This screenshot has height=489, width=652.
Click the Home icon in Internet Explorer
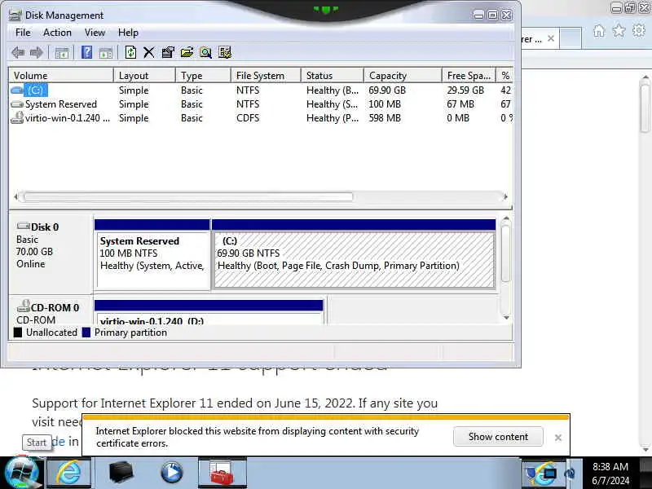coord(599,31)
